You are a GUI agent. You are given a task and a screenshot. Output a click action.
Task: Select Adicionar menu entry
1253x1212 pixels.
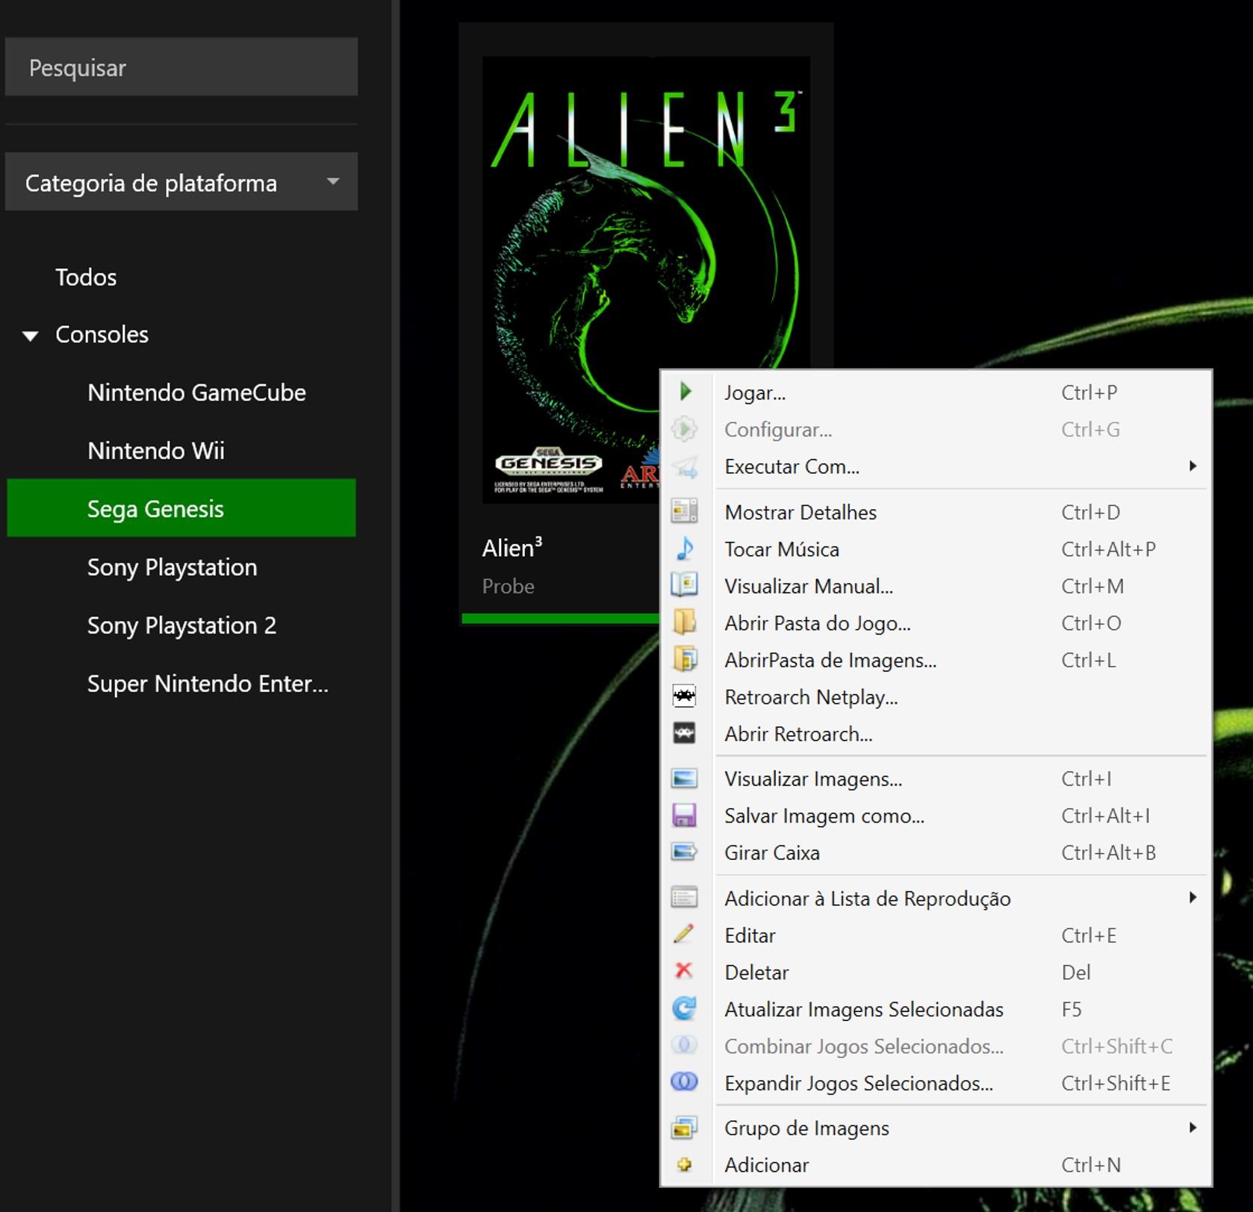(936, 1165)
